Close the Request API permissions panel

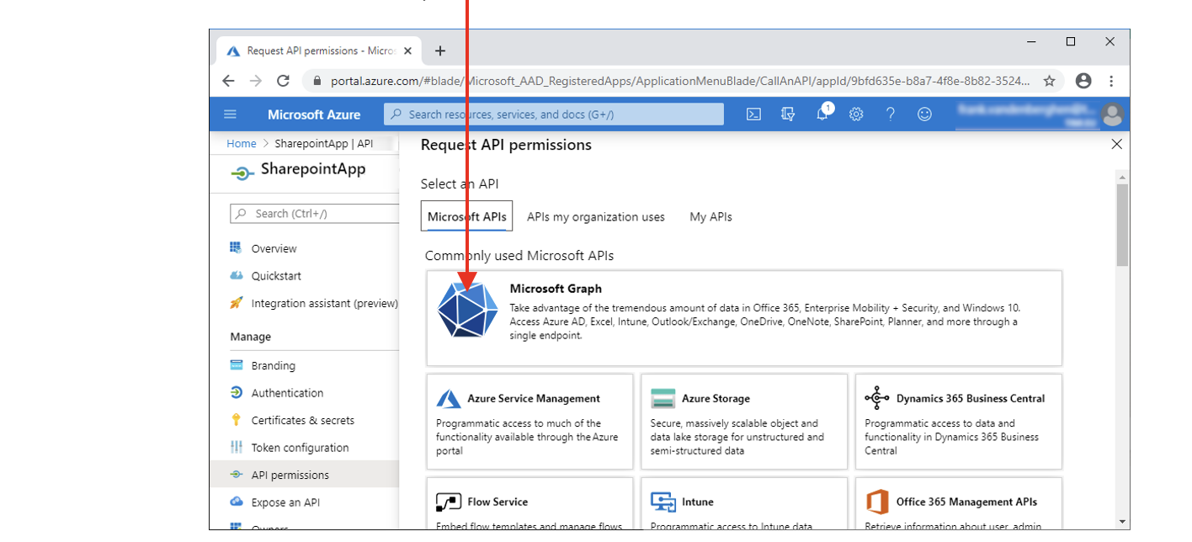coord(1116,145)
